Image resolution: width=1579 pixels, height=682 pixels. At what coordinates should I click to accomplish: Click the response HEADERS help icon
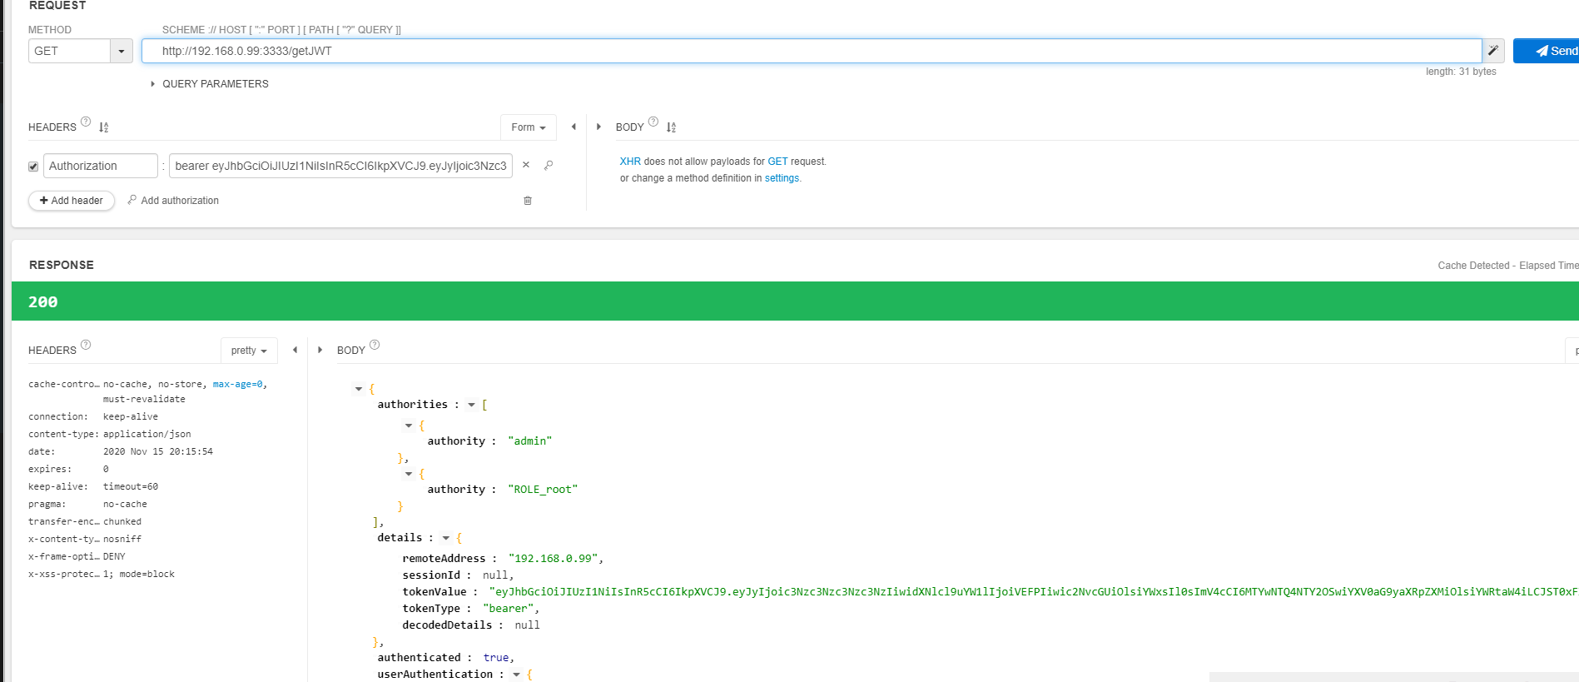click(86, 345)
